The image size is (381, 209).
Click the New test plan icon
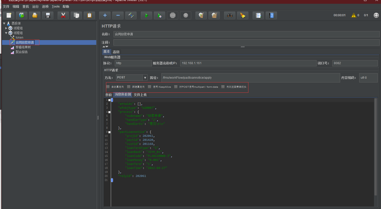pos(9,15)
